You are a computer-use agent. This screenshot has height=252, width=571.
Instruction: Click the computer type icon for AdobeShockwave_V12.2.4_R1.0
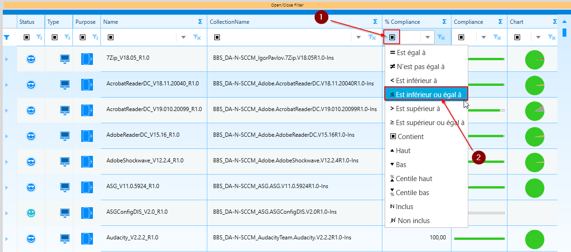pyautogui.click(x=65, y=162)
